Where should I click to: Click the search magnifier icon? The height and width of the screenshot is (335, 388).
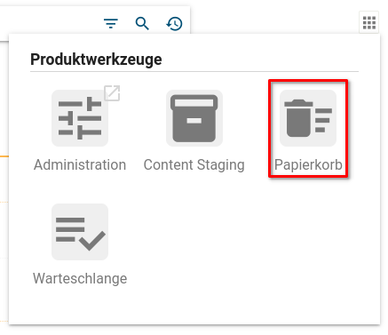coord(142,23)
